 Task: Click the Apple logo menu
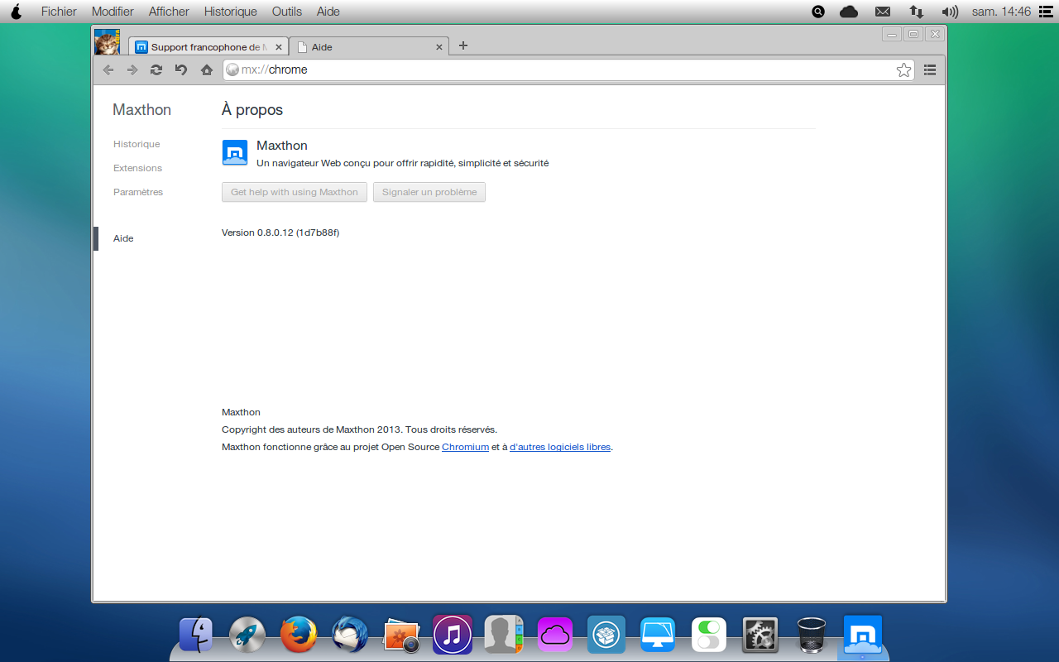(x=16, y=12)
